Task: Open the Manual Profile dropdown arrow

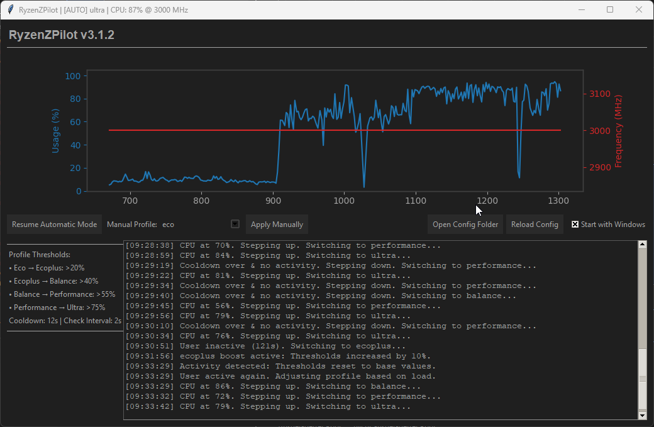Action: click(235, 224)
